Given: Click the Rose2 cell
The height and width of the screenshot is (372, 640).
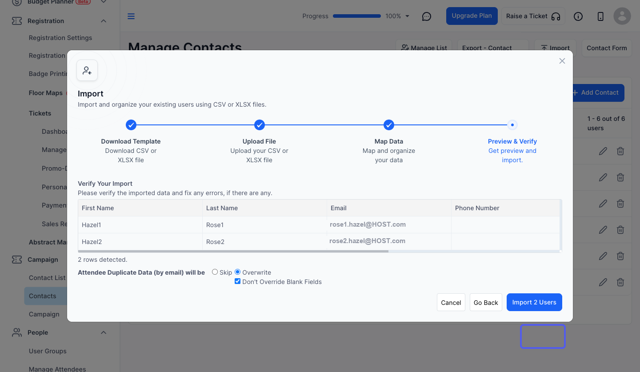Looking at the screenshot, I should pos(264,242).
